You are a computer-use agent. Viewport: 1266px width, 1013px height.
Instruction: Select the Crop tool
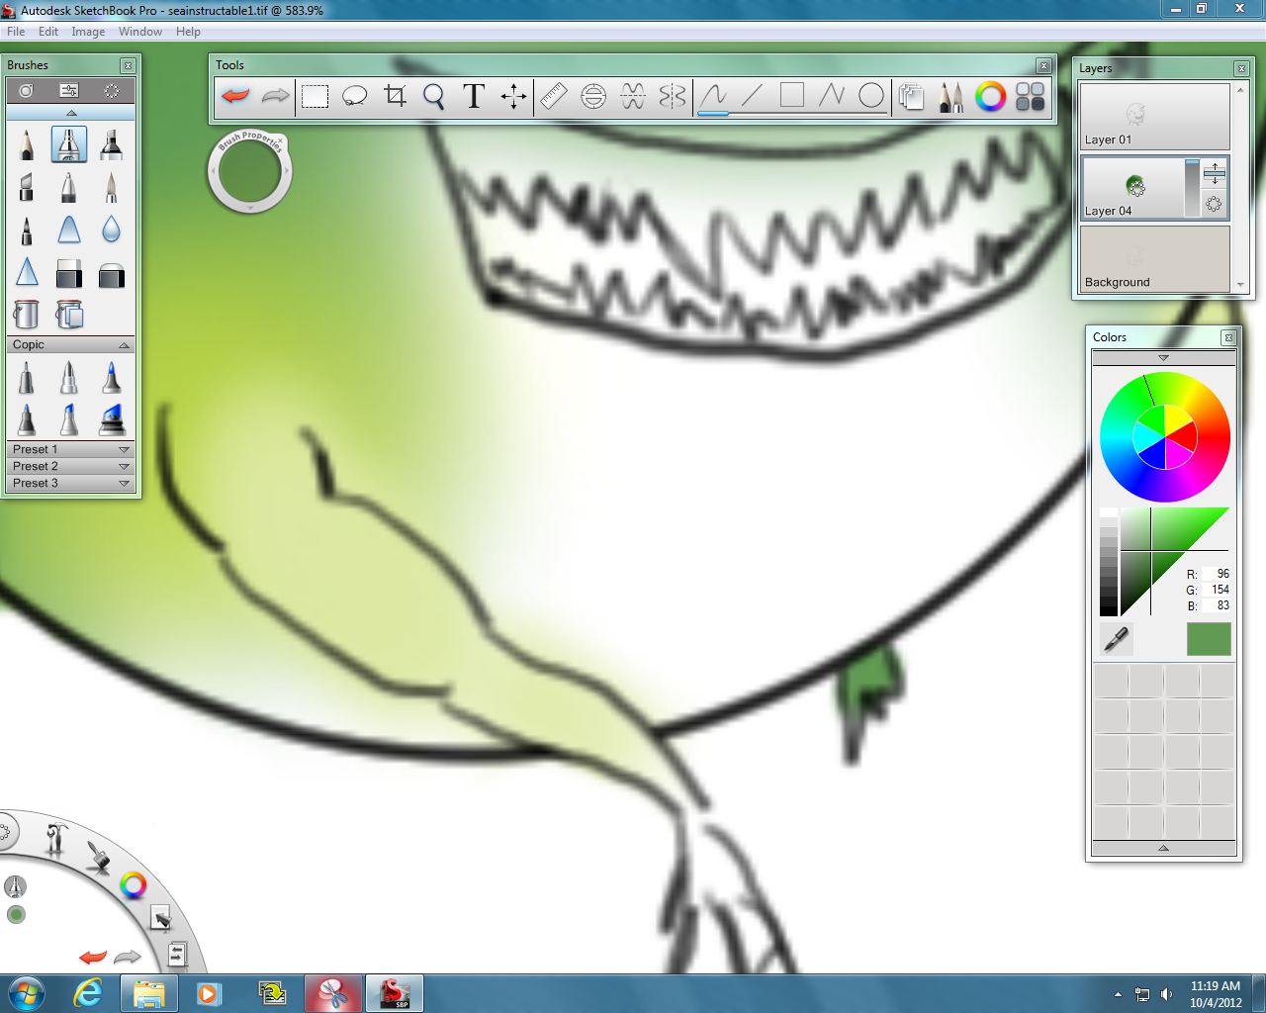coord(395,96)
